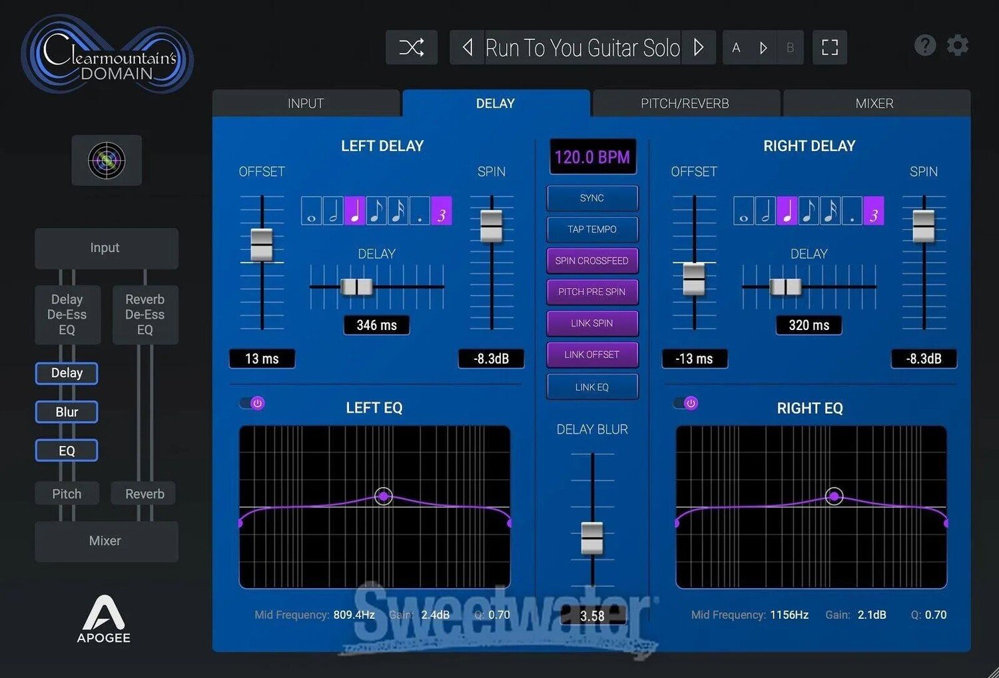Viewport: 999px width, 678px height.
Task: Select whole note in Left Delay
Action: [x=312, y=210]
